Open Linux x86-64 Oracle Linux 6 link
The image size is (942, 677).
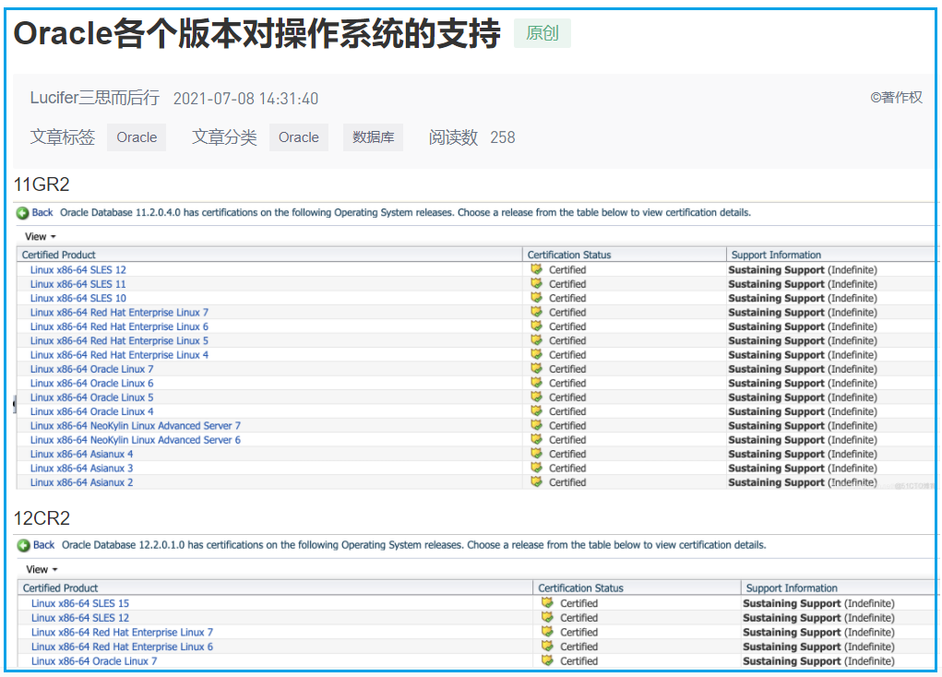click(x=92, y=384)
